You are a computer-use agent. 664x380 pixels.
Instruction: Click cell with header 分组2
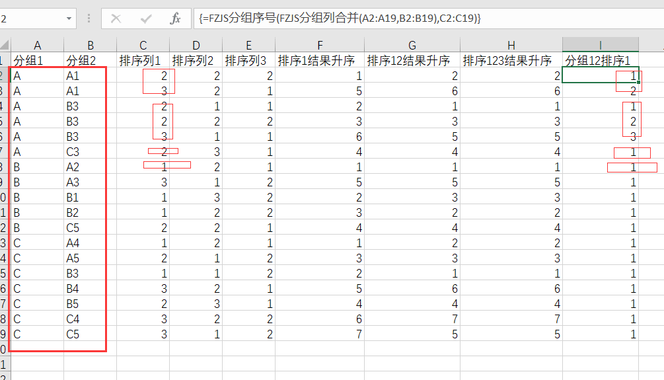91,60
